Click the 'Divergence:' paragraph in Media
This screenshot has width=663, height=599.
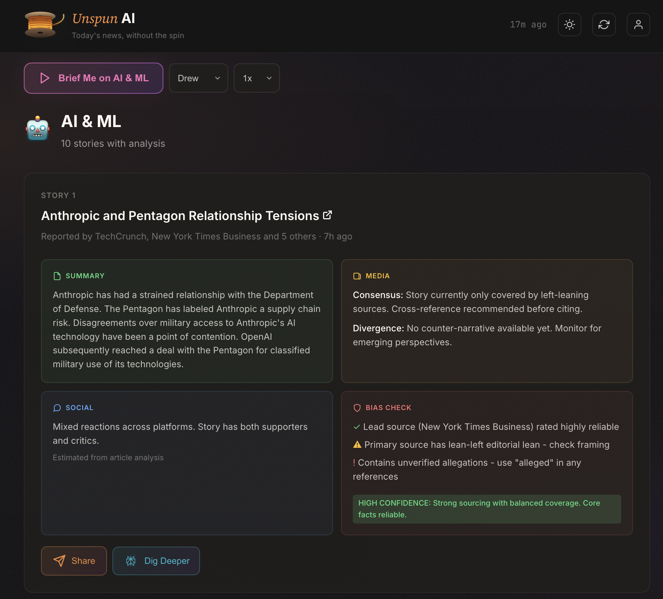tap(477, 335)
